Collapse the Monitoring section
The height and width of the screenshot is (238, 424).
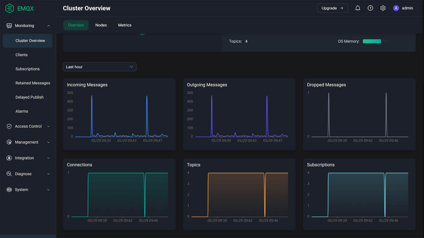click(x=48, y=26)
